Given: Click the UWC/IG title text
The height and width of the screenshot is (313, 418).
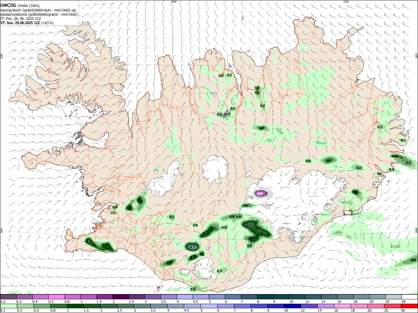Looking at the screenshot, I should 8,6.
